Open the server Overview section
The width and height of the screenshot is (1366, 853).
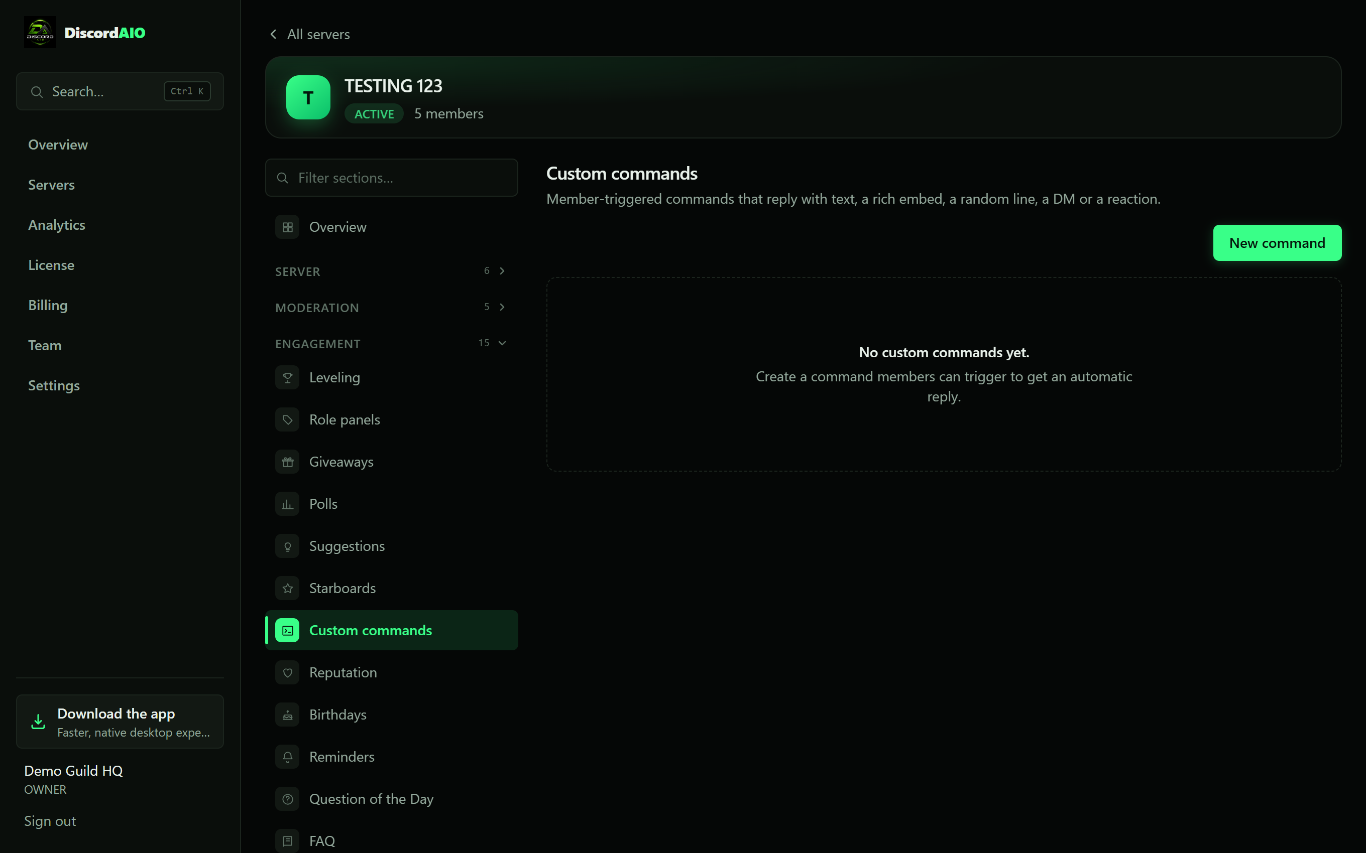391,227
